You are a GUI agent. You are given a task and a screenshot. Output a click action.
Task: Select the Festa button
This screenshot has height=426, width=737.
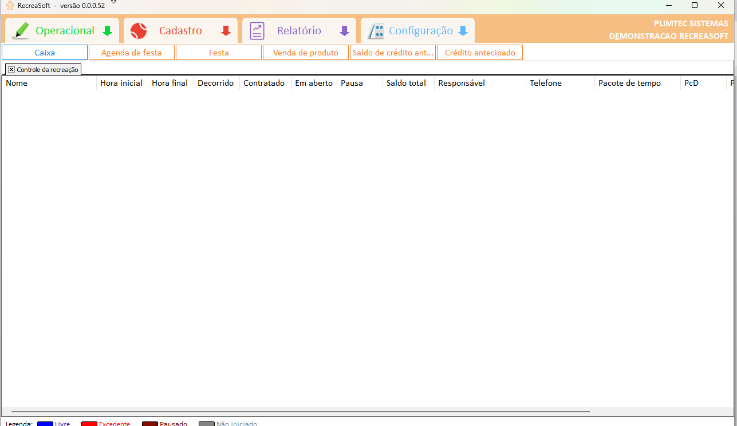click(219, 53)
